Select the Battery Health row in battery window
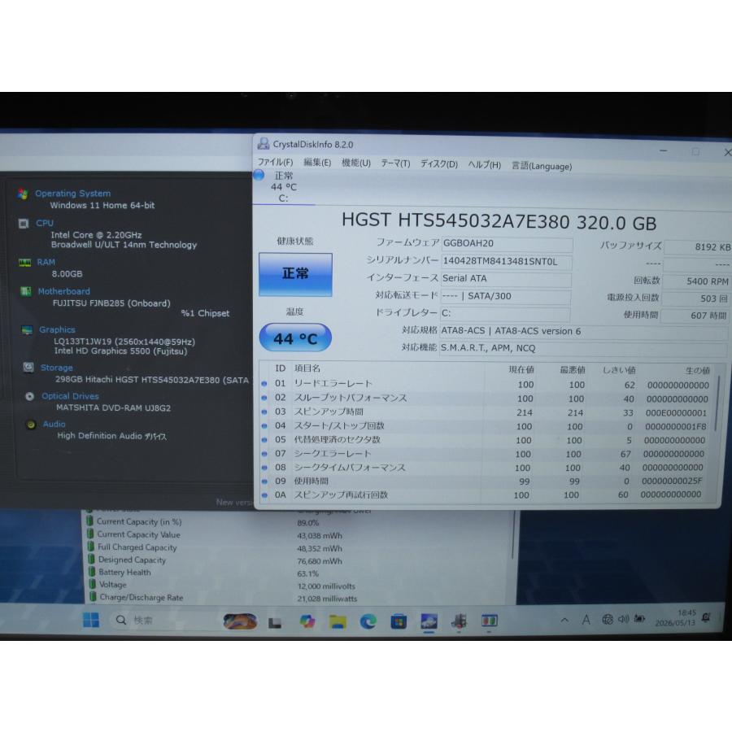 298,573
